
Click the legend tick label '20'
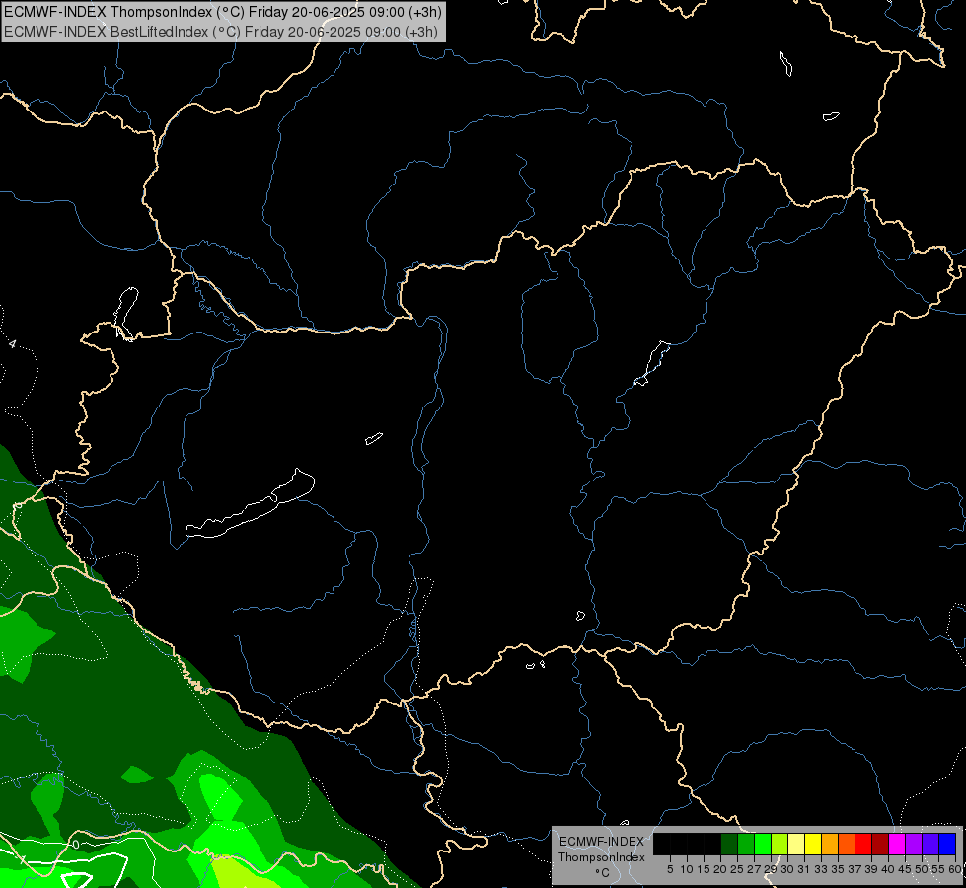[720, 869]
